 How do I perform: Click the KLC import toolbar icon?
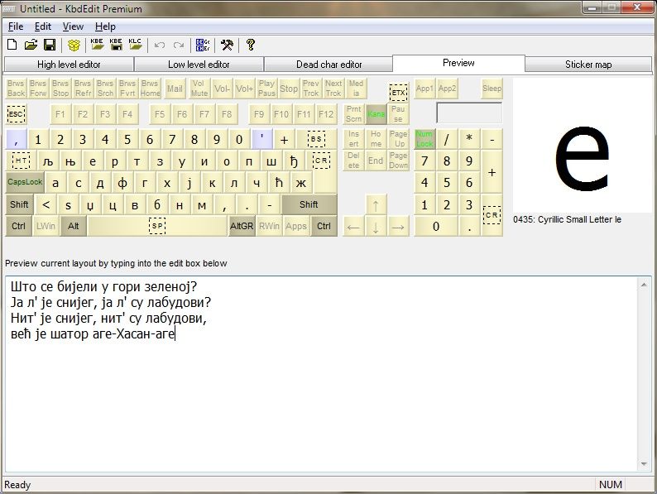(x=135, y=45)
